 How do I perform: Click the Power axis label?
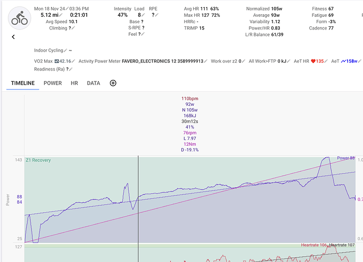click(8, 200)
